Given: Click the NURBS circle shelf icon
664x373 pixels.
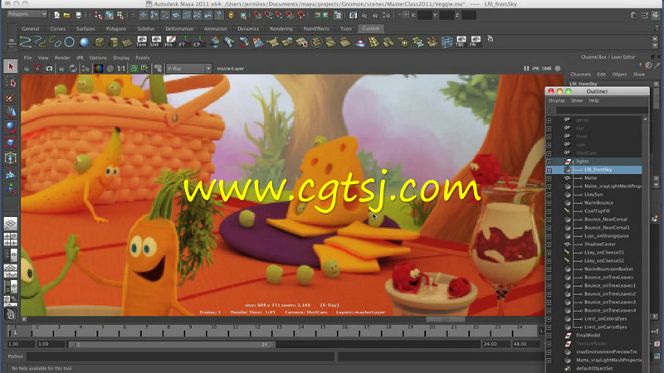Looking at the screenshot, I should [70, 42].
